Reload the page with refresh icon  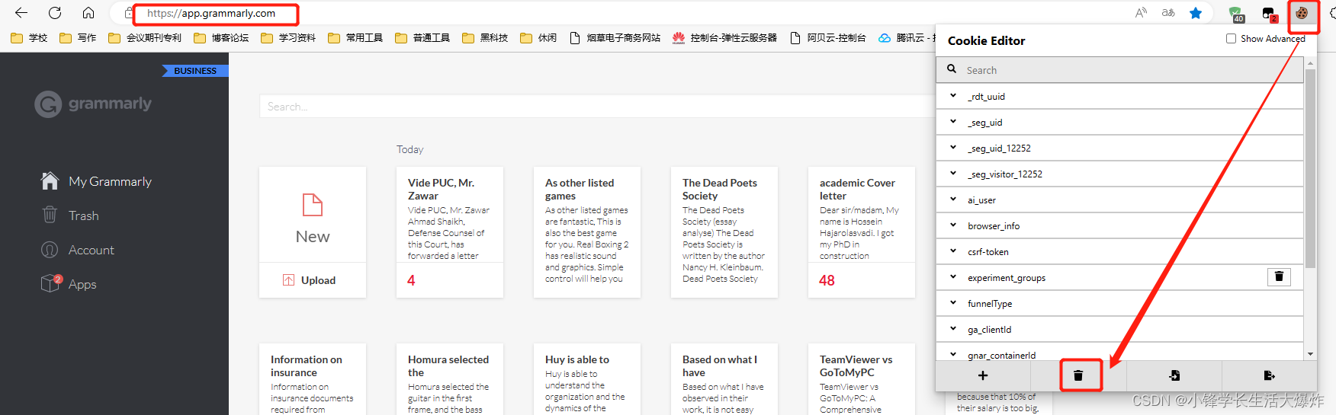coord(55,13)
